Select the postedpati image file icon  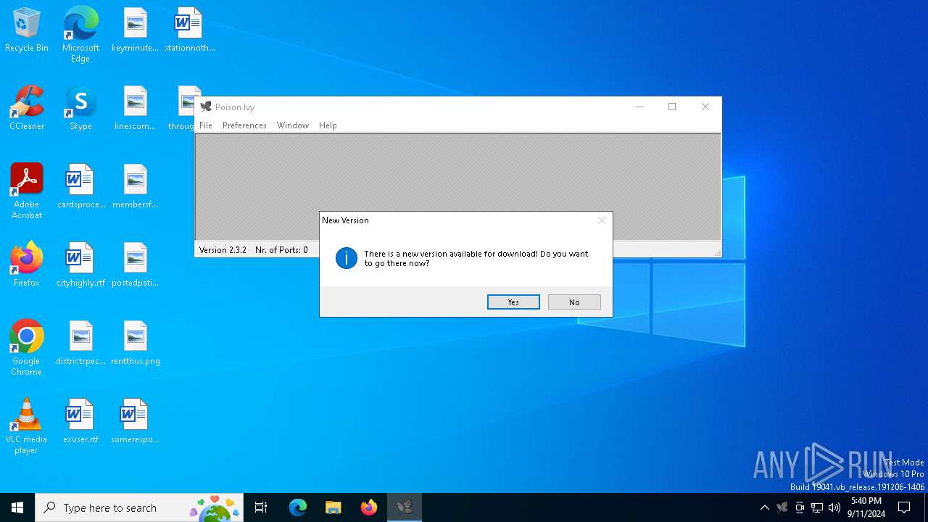click(x=135, y=265)
